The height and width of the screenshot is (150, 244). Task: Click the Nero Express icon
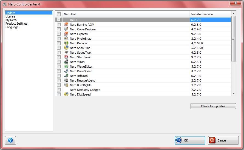coord(66,34)
